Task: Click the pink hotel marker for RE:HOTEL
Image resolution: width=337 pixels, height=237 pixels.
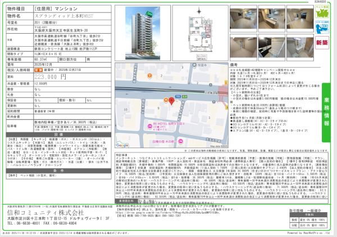Action: 150,127
